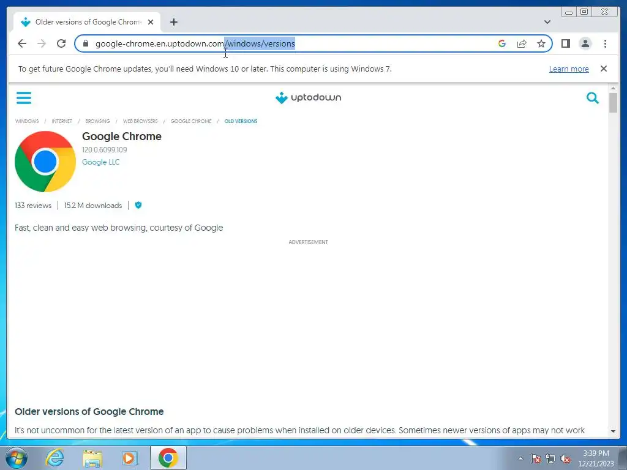627x470 pixels.
Task: Click the Google Chrome app title
Action: tap(122, 136)
